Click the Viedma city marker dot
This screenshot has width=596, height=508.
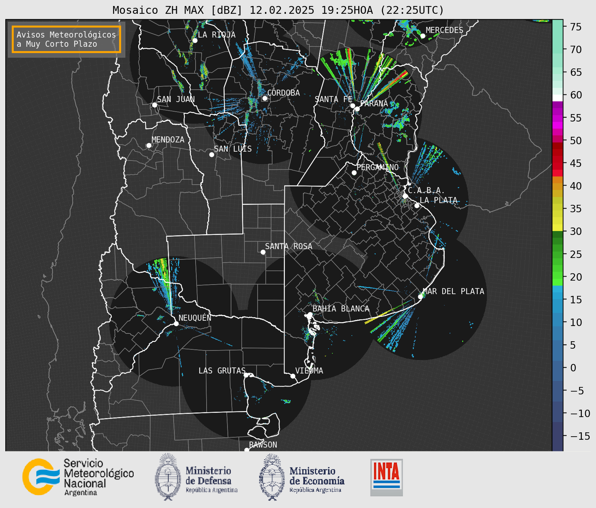point(293,376)
